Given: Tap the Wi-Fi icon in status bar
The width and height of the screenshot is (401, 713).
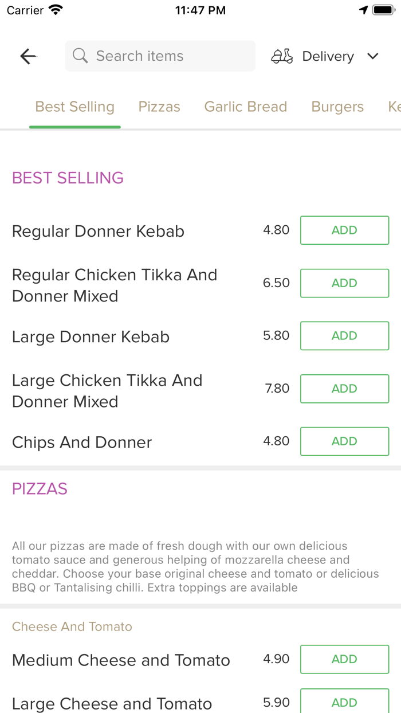Looking at the screenshot, I should [54, 9].
